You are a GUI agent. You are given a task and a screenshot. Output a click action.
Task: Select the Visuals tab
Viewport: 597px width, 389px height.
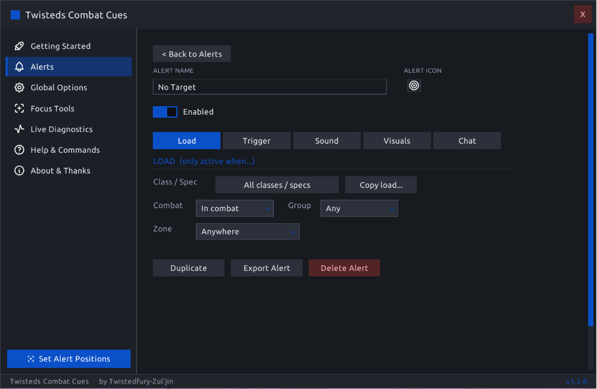point(397,141)
